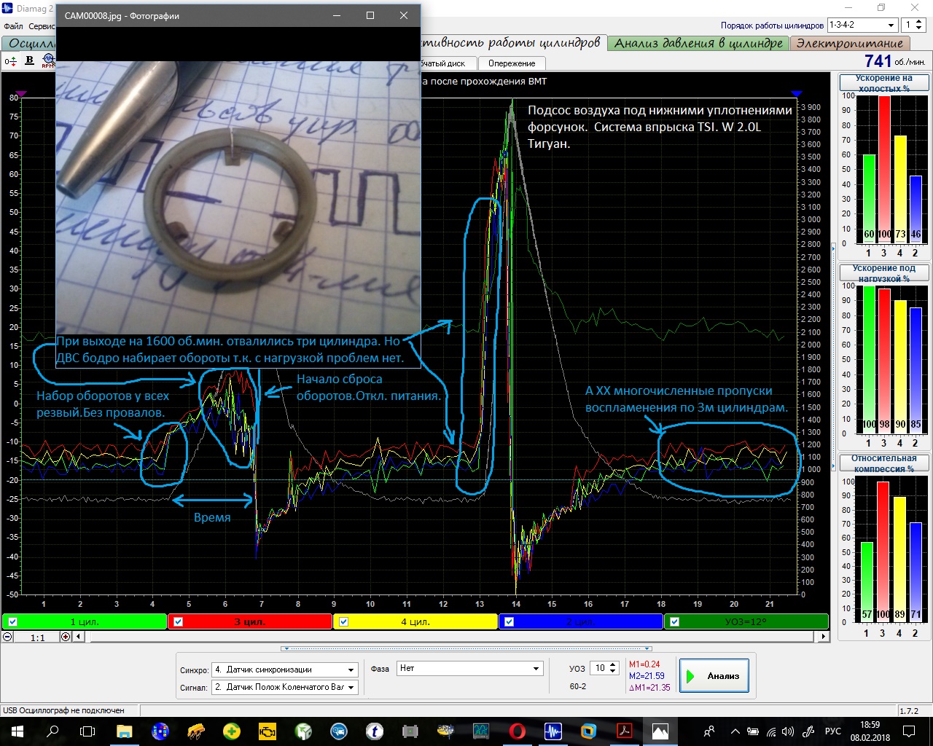The height and width of the screenshot is (746, 933).
Task: Switch to Электропитание tab
Action: click(x=850, y=43)
